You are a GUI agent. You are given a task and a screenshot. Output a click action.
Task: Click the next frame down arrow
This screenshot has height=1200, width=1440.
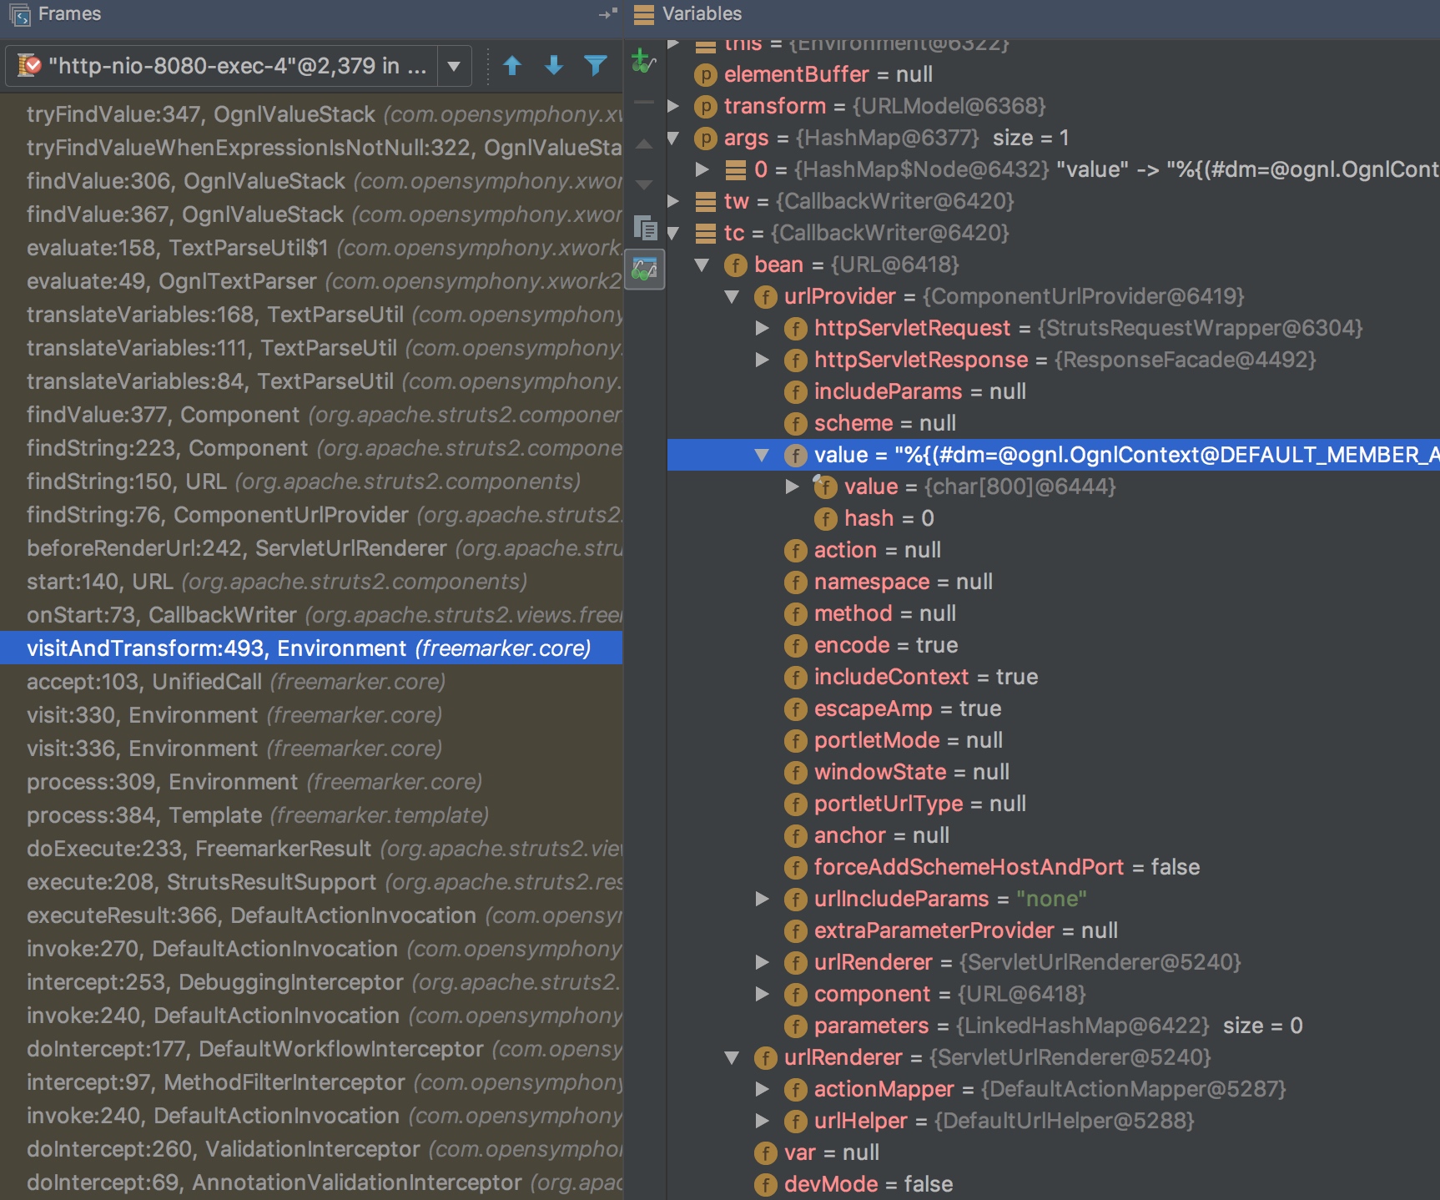point(554,65)
